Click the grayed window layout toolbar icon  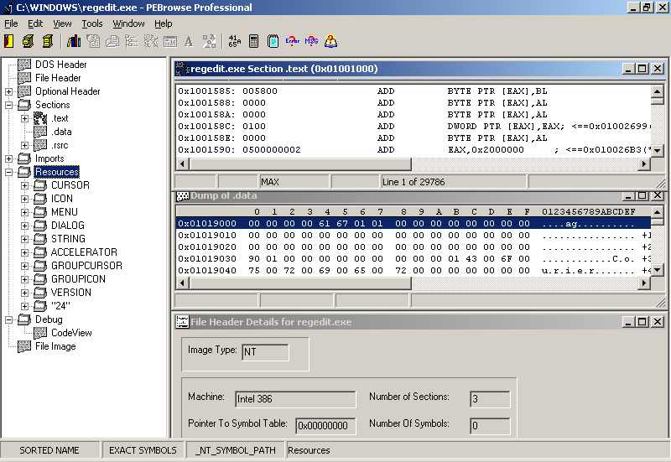coord(170,41)
